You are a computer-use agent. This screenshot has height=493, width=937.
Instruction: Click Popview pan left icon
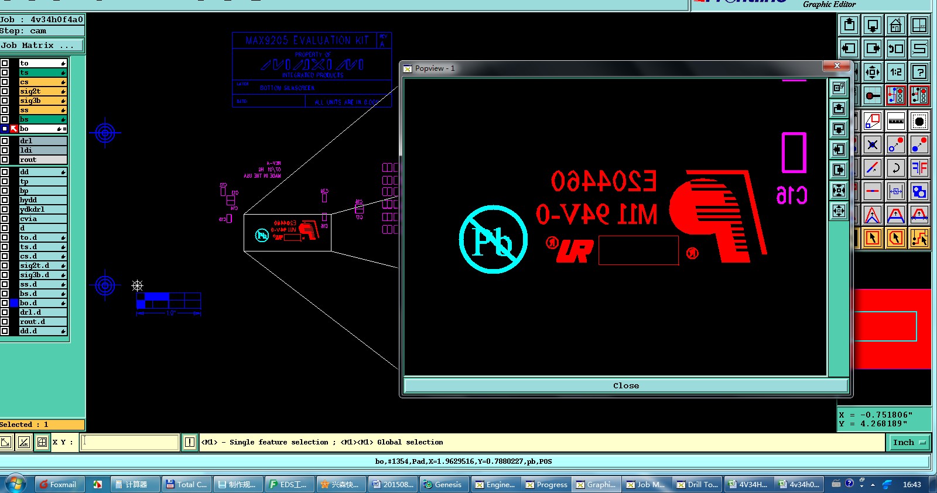point(839,149)
